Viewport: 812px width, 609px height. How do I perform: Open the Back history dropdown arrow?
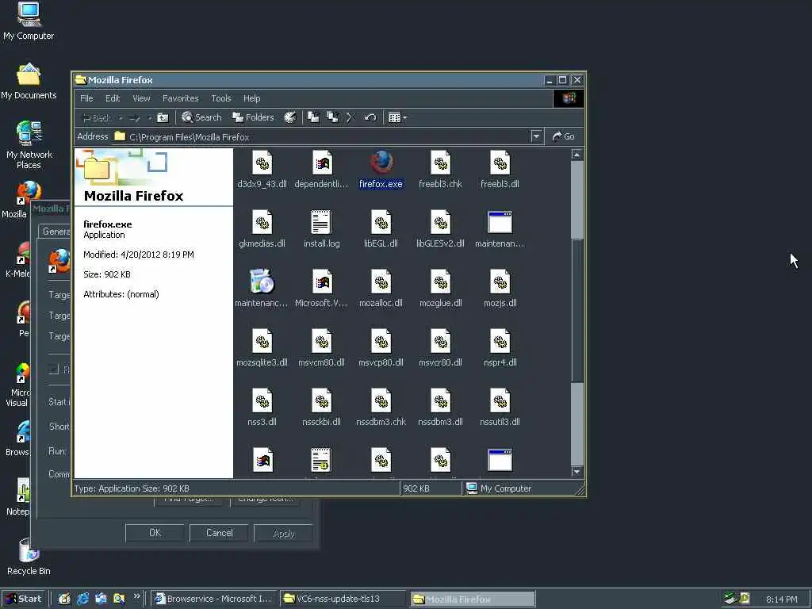point(121,118)
